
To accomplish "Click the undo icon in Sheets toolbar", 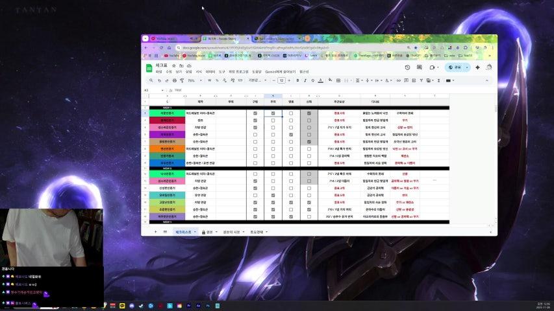I will pos(160,80).
